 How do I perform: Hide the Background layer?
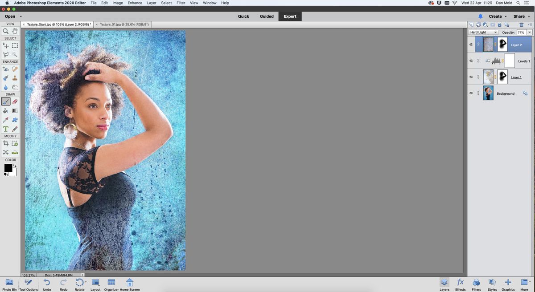pos(471,93)
